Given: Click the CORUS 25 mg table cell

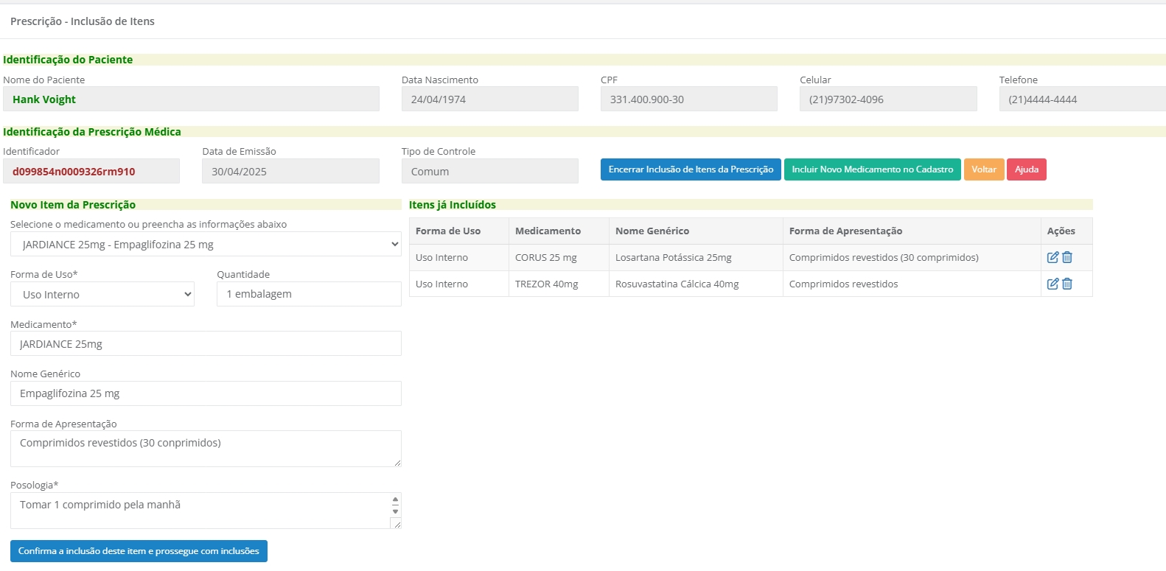Looking at the screenshot, I should coord(559,257).
